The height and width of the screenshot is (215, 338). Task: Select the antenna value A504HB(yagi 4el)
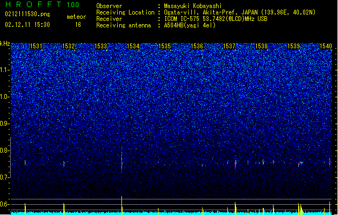[190, 25]
